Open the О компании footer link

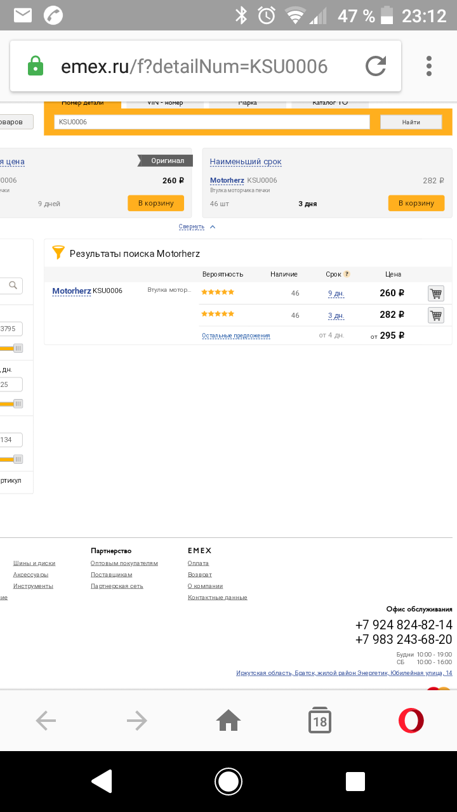pos(206,586)
